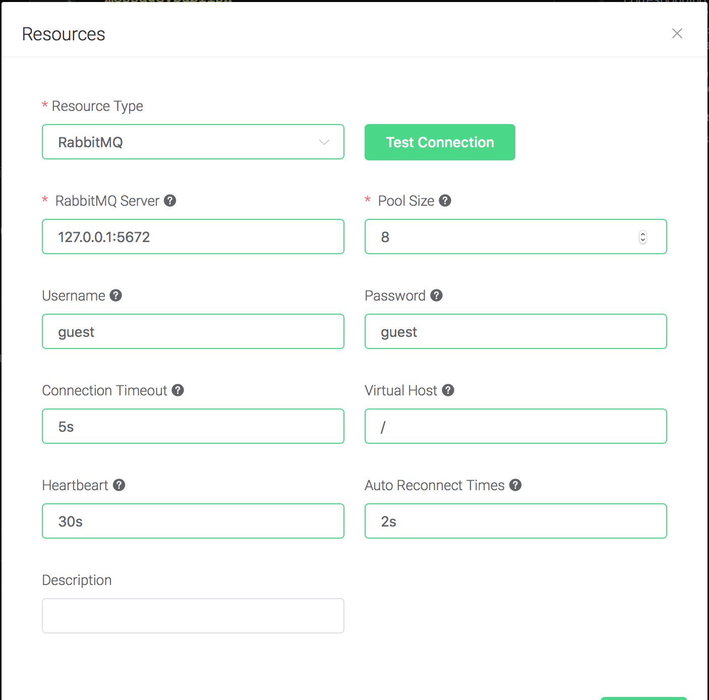This screenshot has width=709, height=700.
Task: Click the Virtual Host help icon
Action: point(448,390)
